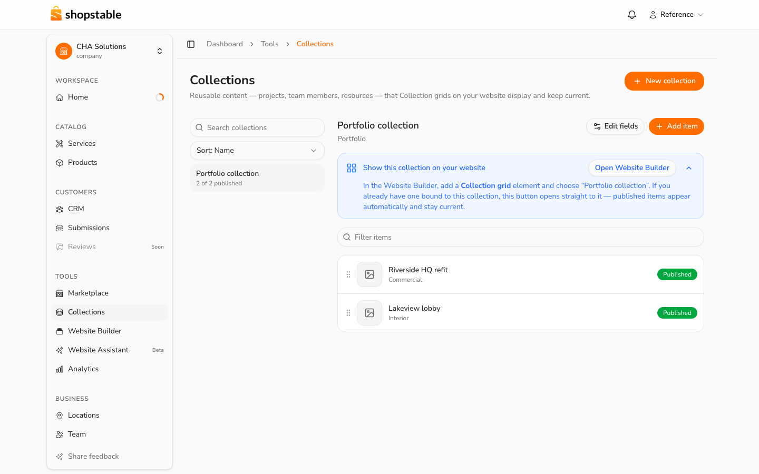Click the Lakeview lobby image thumbnail
The width and height of the screenshot is (759, 474).
click(369, 313)
